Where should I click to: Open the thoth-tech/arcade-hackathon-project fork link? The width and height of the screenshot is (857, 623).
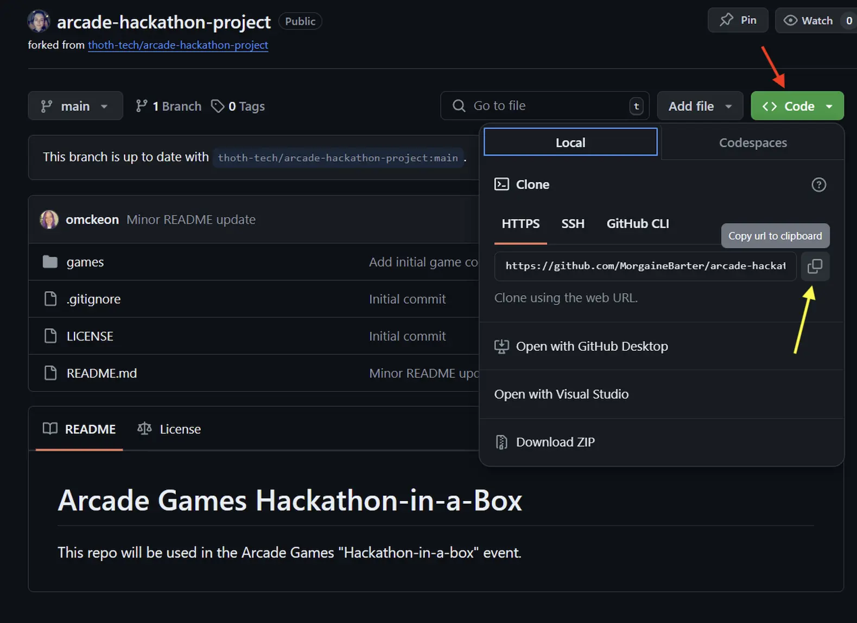(178, 45)
